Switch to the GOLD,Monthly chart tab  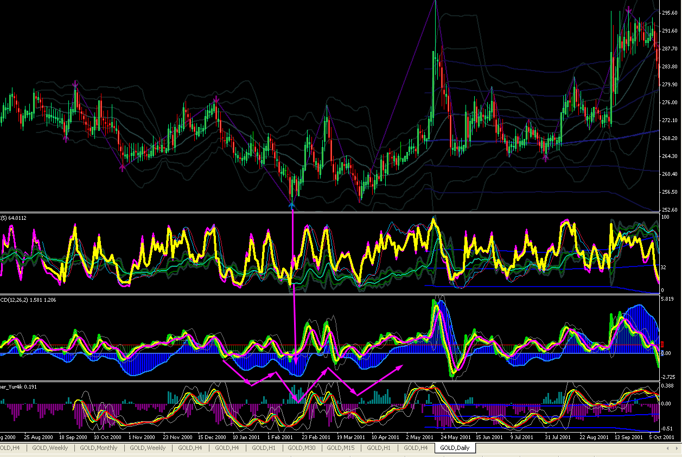pos(99,448)
